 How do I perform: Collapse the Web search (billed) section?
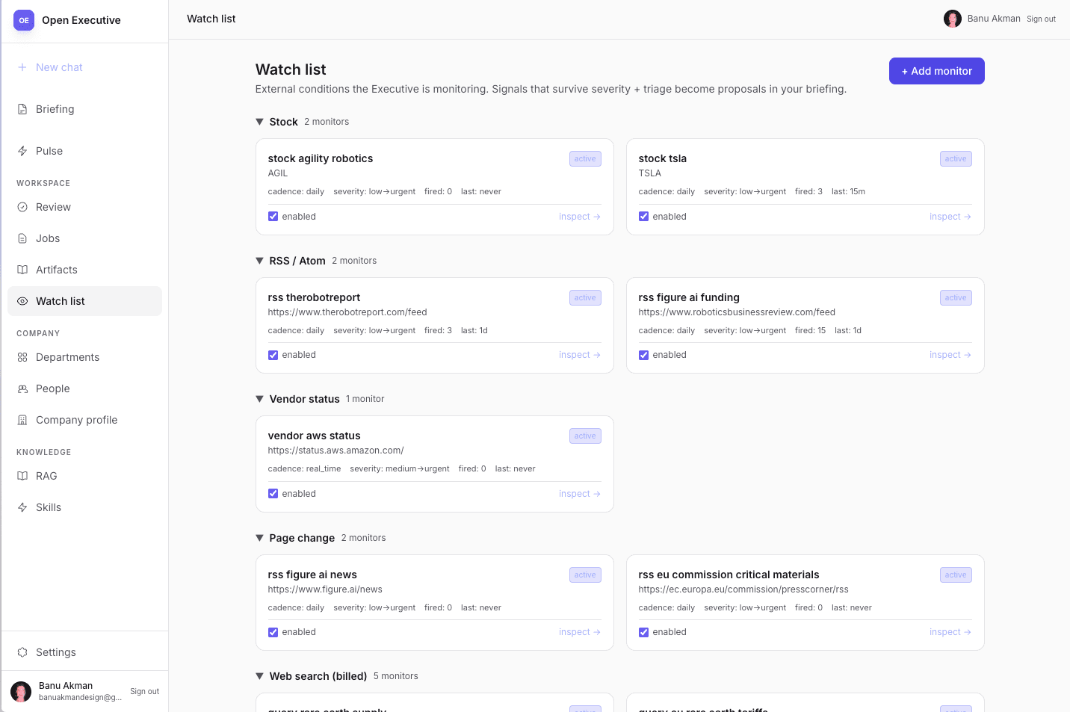[x=259, y=676]
